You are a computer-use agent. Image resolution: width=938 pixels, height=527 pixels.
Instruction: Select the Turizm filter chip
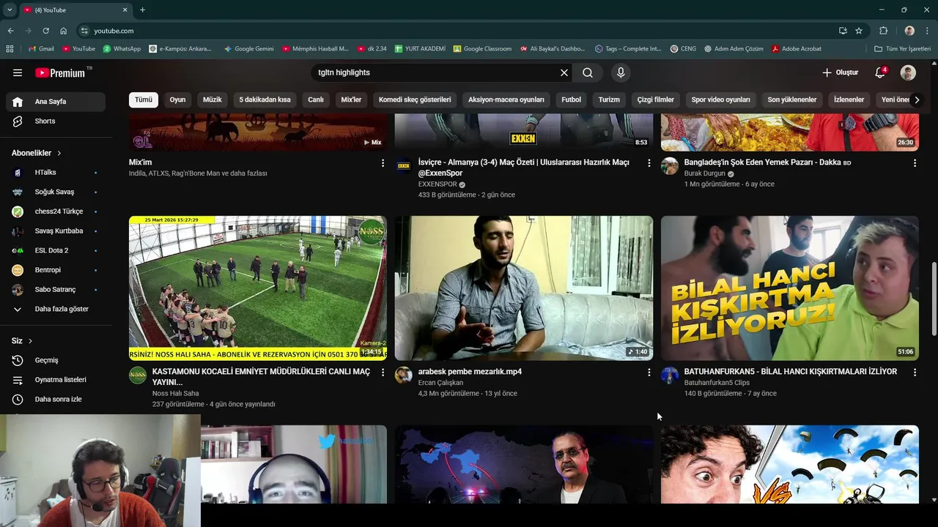pyautogui.click(x=609, y=100)
